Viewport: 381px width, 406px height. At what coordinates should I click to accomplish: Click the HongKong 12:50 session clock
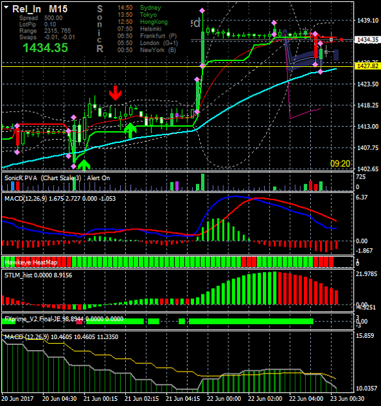click(143, 22)
